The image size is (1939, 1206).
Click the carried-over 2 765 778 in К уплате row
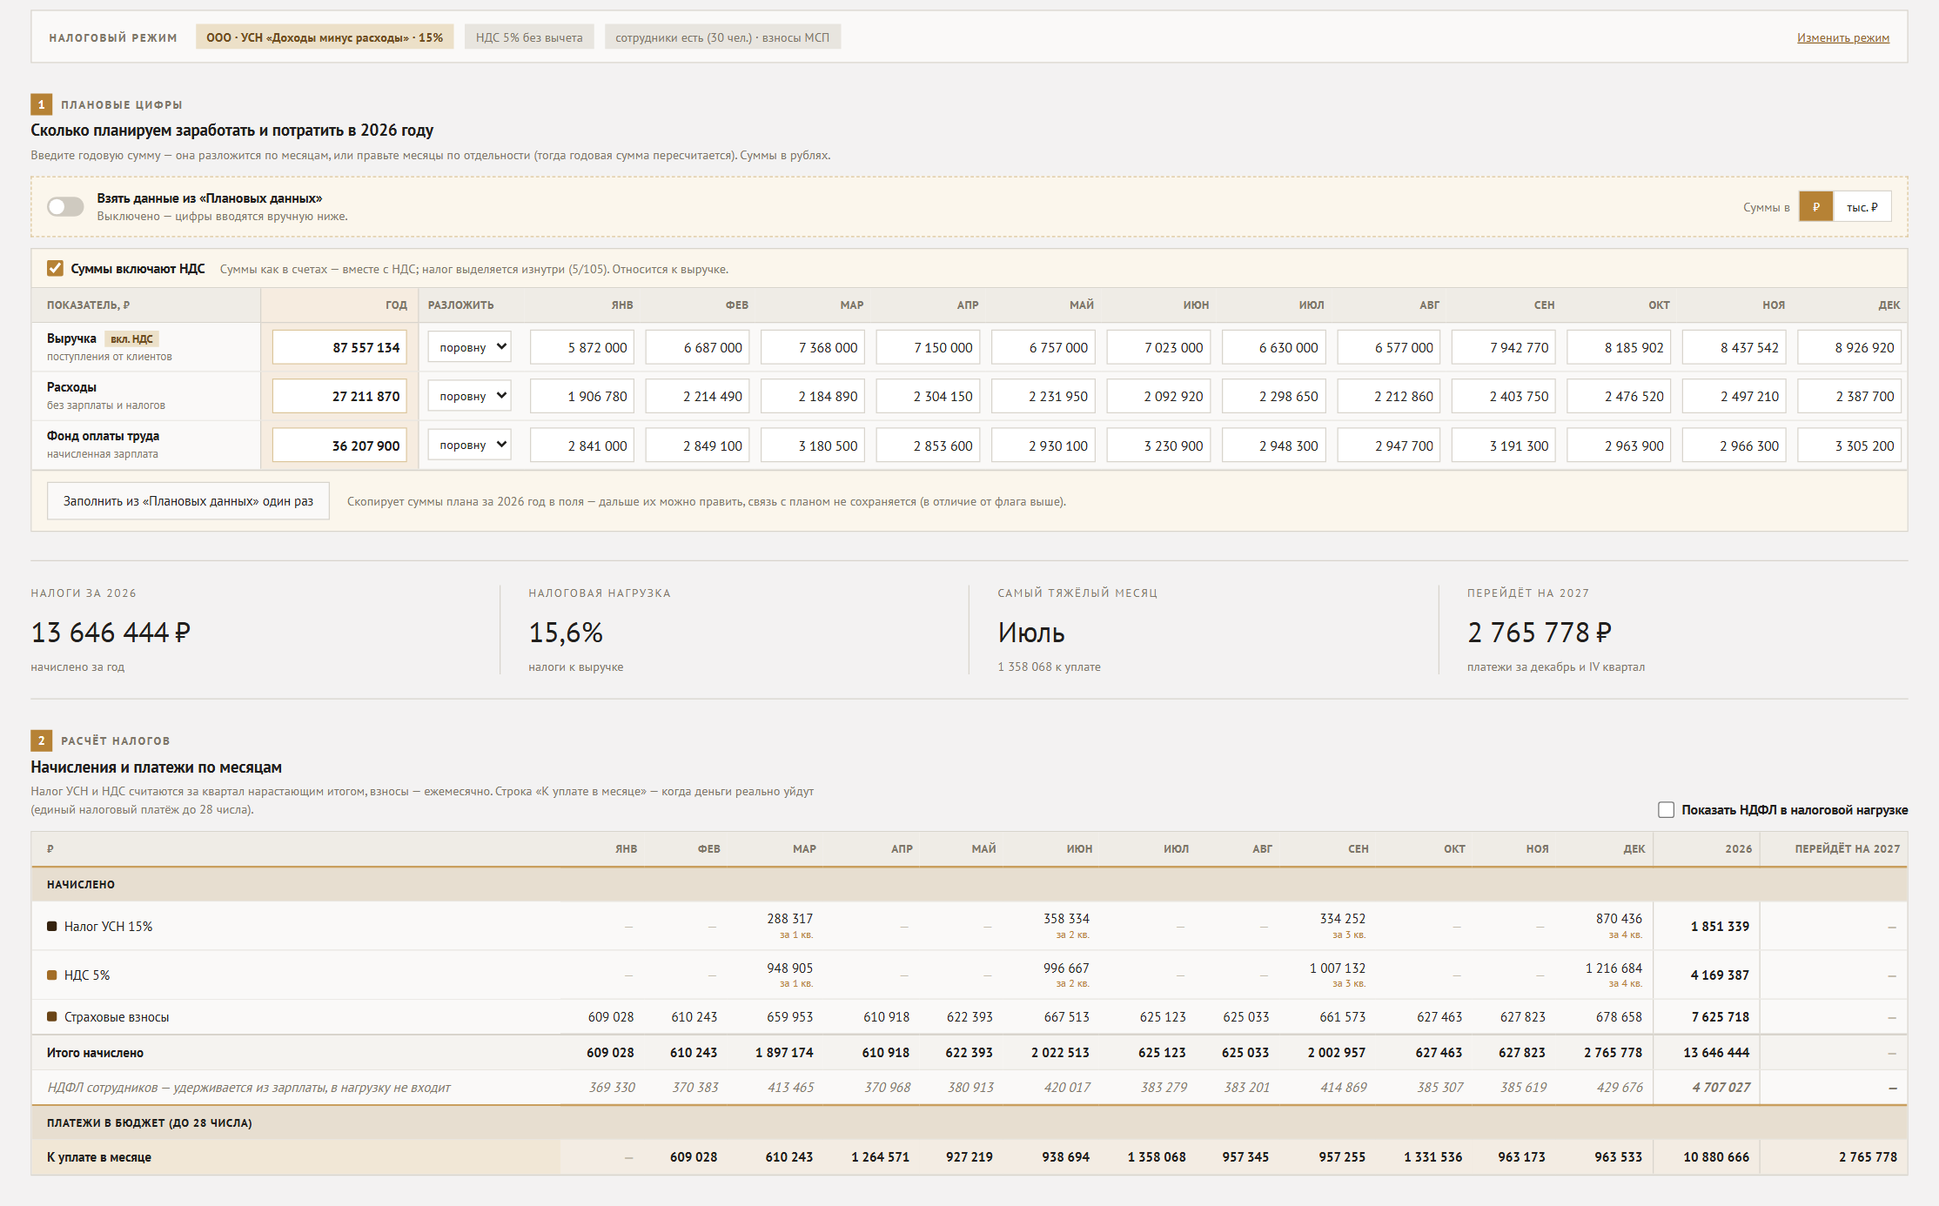tap(1868, 1157)
